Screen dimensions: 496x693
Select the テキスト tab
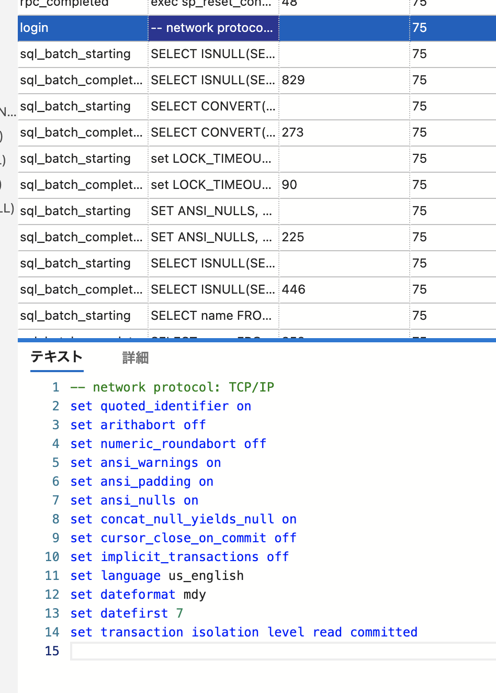click(57, 357)
